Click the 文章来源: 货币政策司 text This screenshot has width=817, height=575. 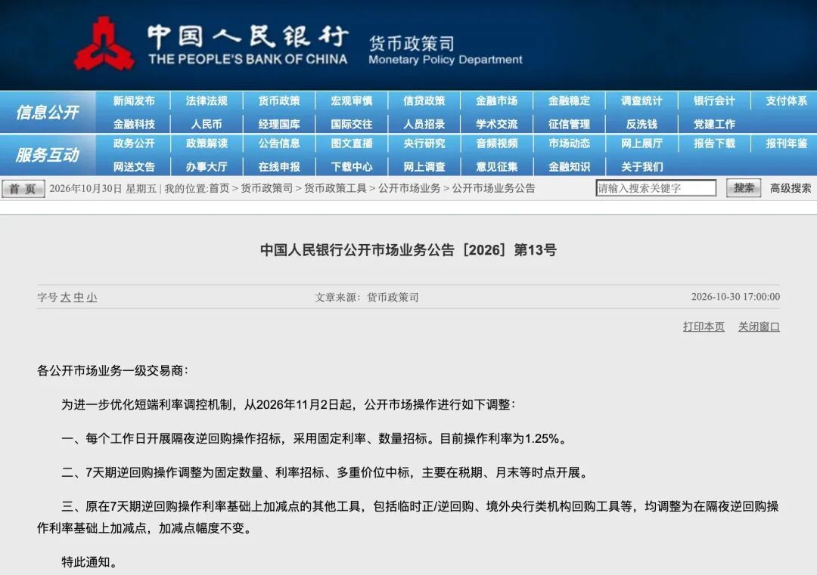(x=366, y=297)
